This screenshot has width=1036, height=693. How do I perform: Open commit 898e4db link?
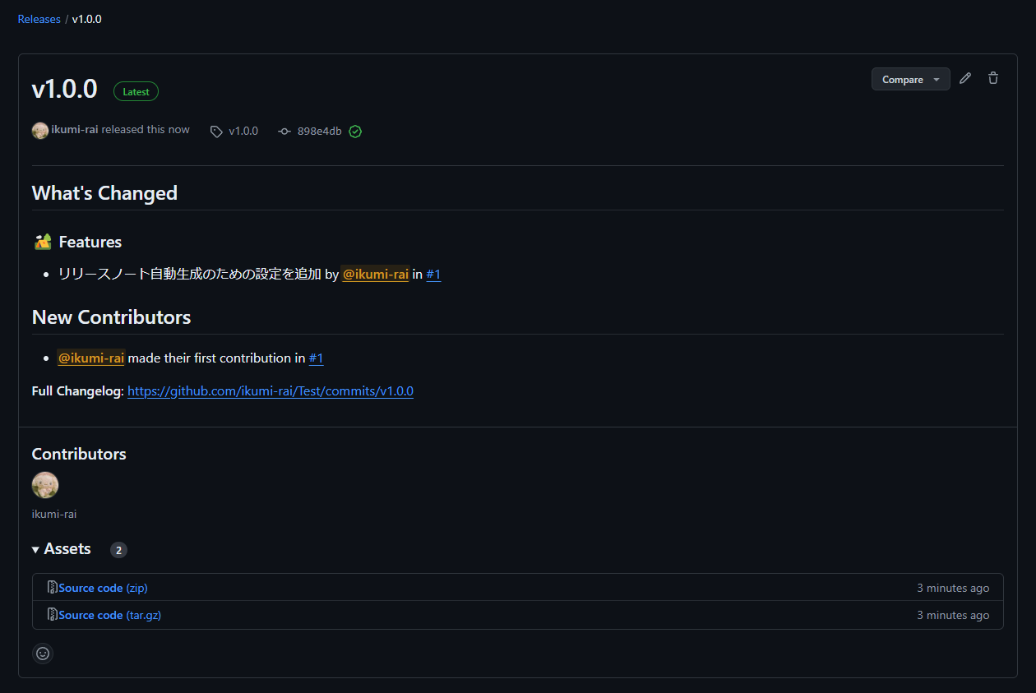319,132
